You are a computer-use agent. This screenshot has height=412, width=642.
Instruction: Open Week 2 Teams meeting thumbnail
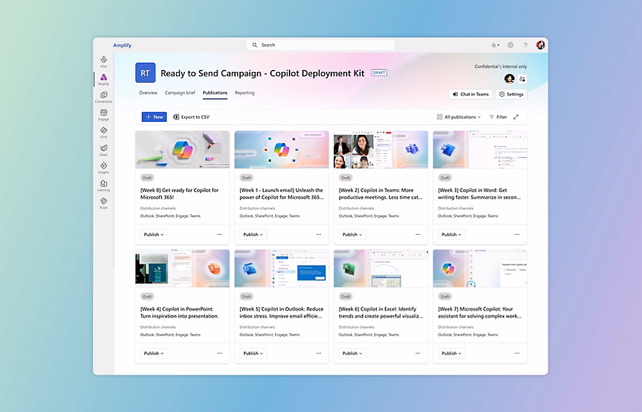pyautogui.click(x=381, y=150)
